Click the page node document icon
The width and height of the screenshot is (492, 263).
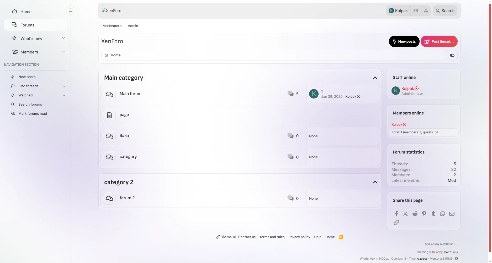(109, 115)
